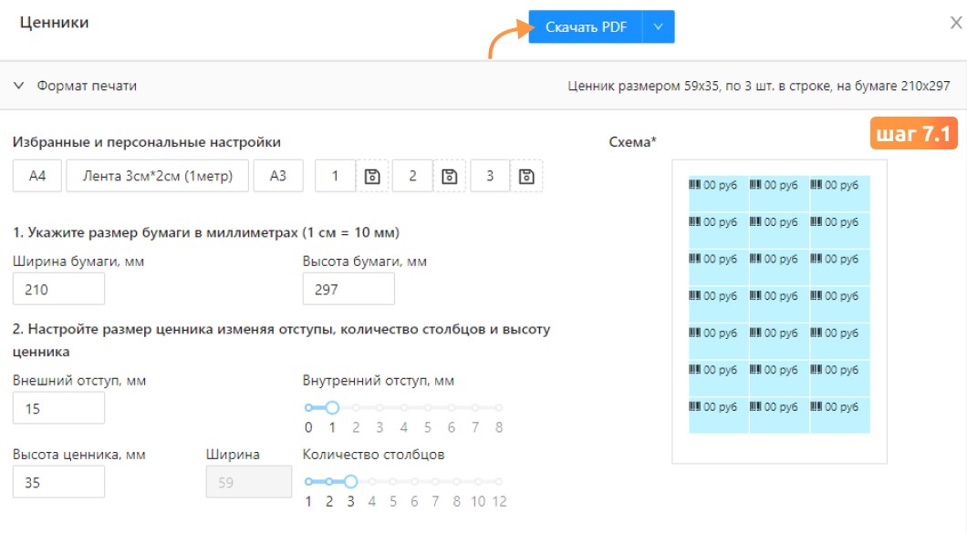The width and height of the screenshot is (967, 533).
Task: Set Внутренний отступ slider to 0
Action: pos(308,408)
